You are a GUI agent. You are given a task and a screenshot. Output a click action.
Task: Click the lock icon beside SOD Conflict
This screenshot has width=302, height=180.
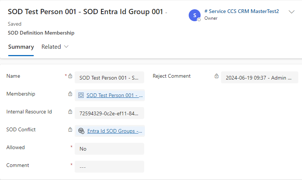pyautogui.click(x=70, y=130)
